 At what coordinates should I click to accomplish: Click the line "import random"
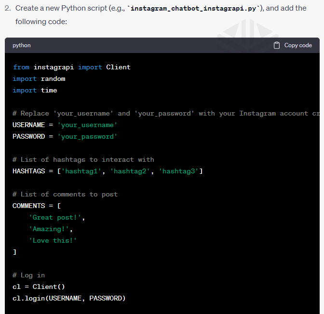(x=39, y=78)
